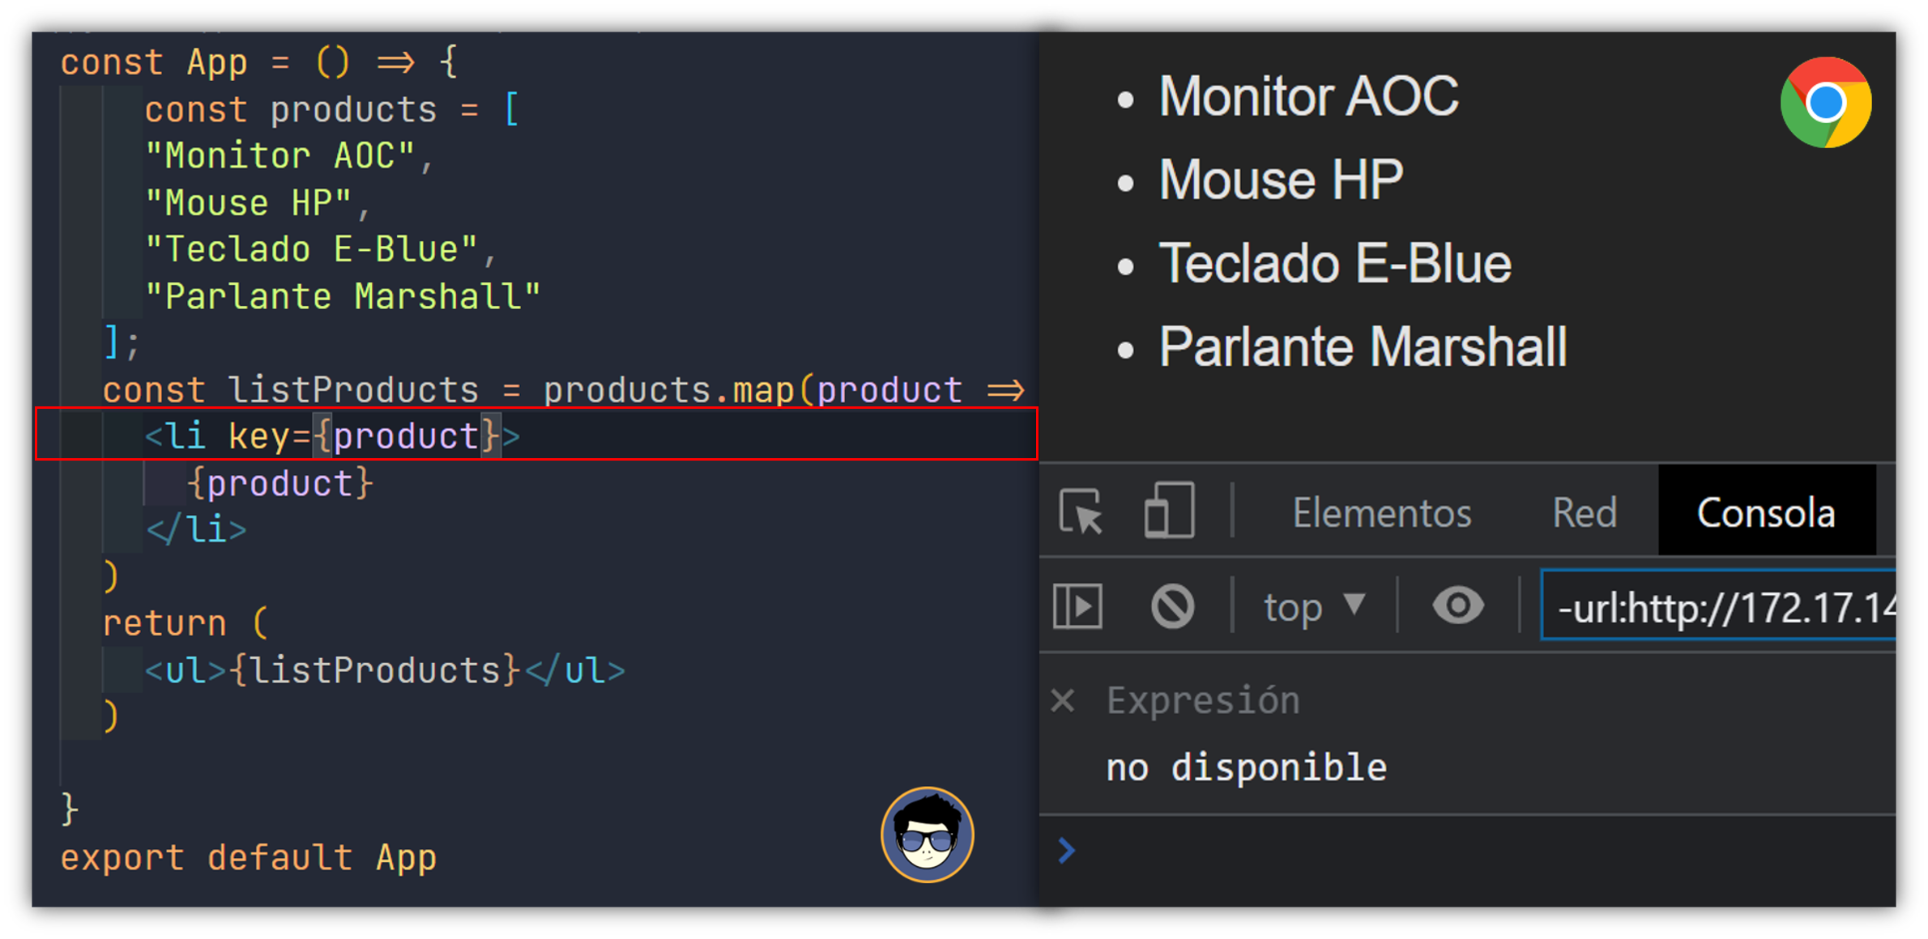Select the Consola tab
The image size is (1928, 939).
tap(1767, 512)
